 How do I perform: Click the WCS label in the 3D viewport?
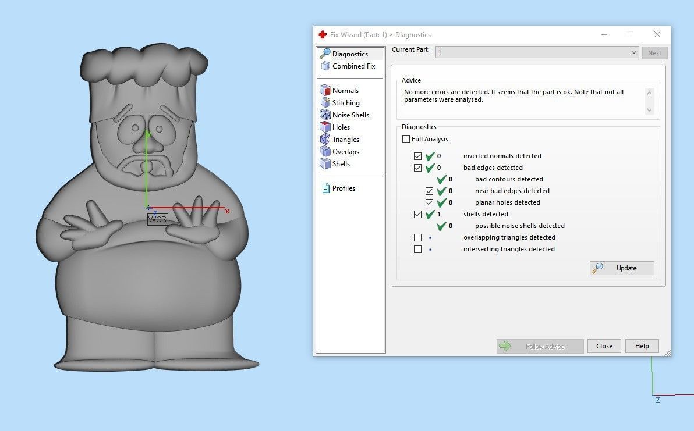(158, 219)
